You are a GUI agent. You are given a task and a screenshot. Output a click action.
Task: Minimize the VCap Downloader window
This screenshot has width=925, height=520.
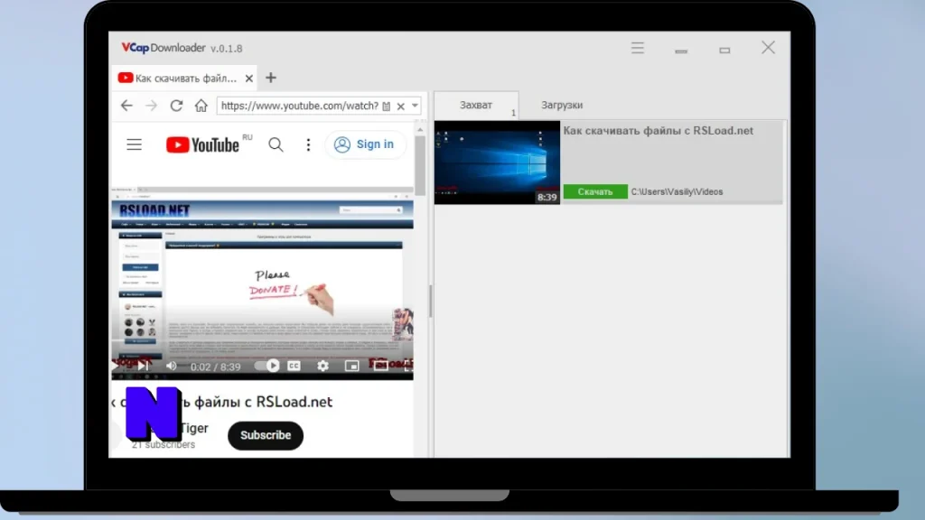[681, 51]
